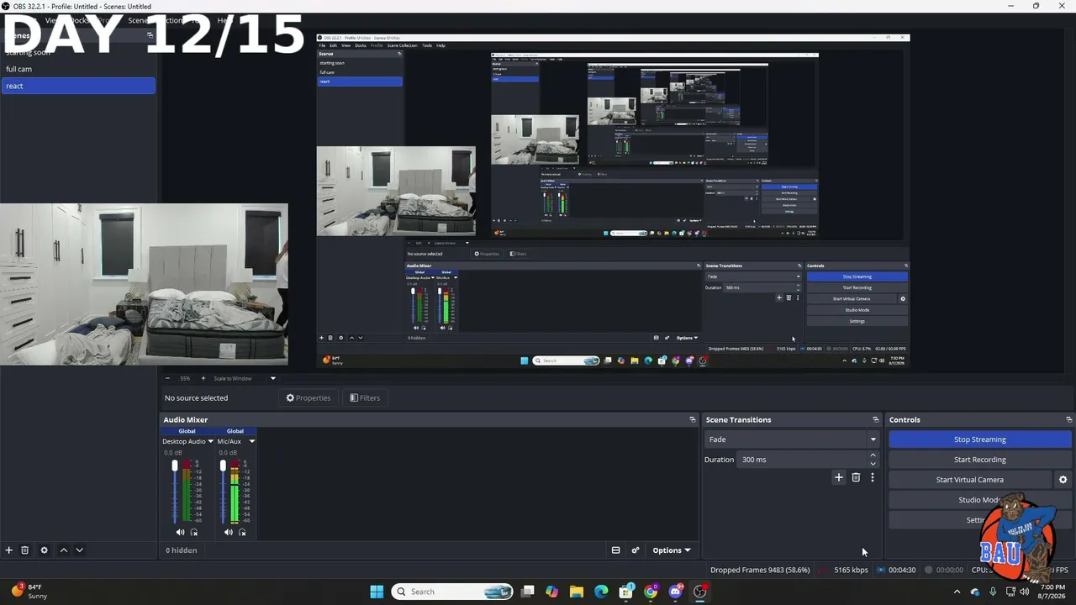Screen dimensions: 1076x605
Task: Click Start Recording button
Action: pyautogui.click(x=979, y=460)
